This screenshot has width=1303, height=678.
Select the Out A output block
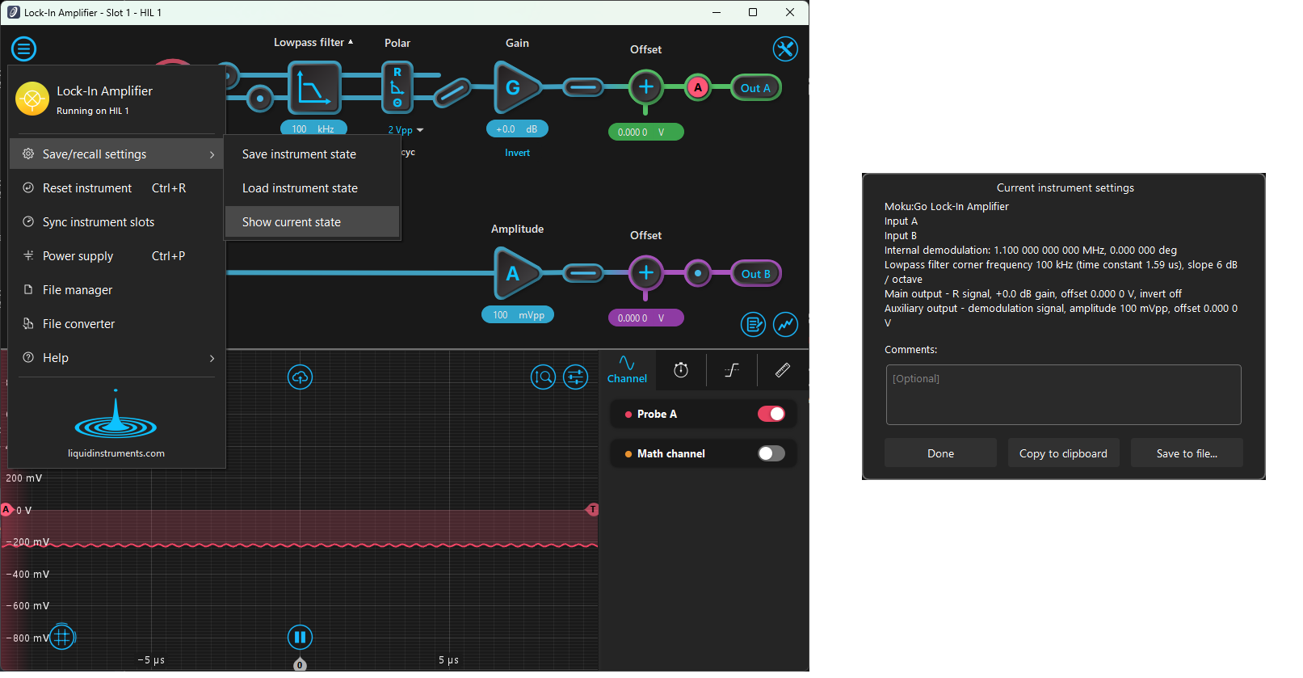(756, 88)
